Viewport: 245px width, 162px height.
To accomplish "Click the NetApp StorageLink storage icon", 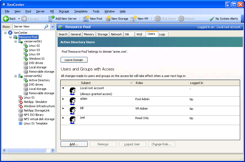I will point(21,110).
